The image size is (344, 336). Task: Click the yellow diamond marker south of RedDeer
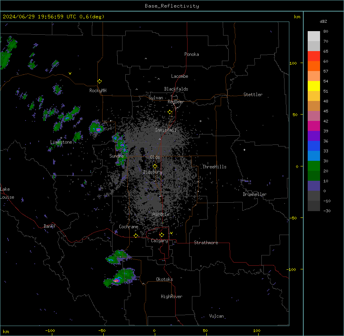(170, 112)
